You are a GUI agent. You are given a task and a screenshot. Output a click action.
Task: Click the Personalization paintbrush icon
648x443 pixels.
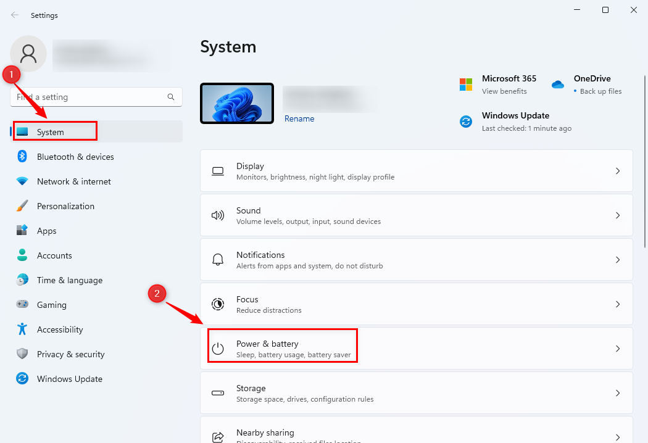pyautogui.click(x=22, y=206)
